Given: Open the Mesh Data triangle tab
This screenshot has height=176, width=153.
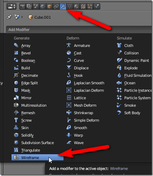Looking at the screenshot, I should click(70, 6).
